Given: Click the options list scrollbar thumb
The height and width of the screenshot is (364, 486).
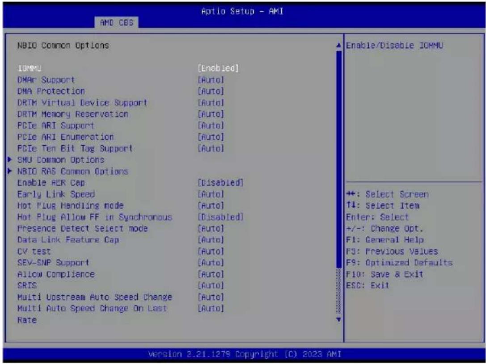Looking at the screenshot, I should tap(339, 159).
